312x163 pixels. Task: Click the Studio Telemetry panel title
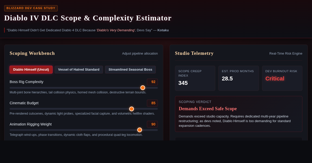click(x=194, y=53)
